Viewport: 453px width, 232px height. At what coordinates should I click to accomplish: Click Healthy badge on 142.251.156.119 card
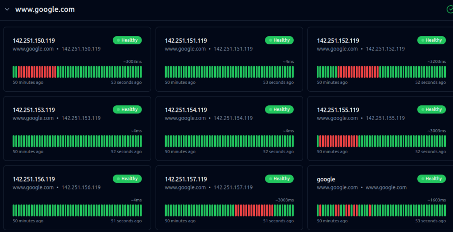tap(127, 179)
